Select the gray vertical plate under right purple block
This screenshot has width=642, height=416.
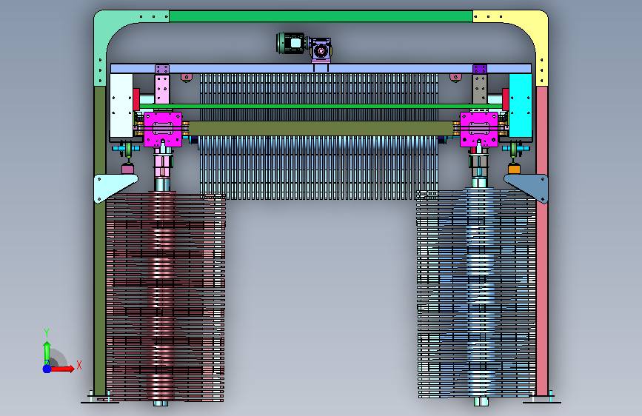point(480,90)
